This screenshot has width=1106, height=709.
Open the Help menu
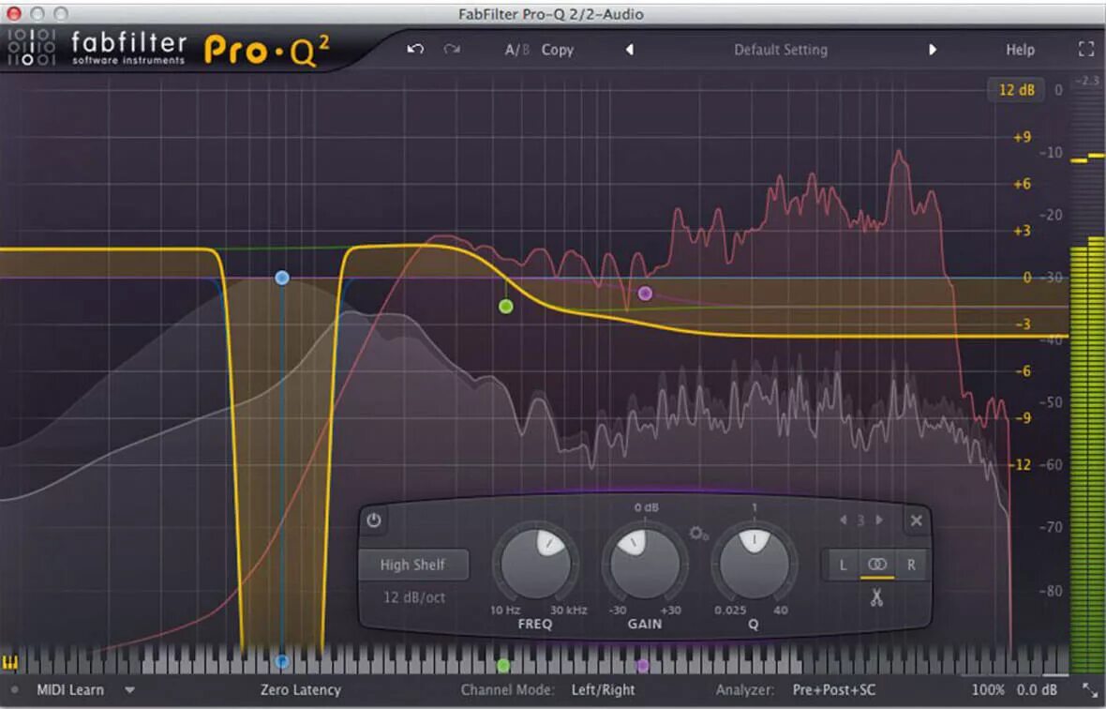[1020, 50]
